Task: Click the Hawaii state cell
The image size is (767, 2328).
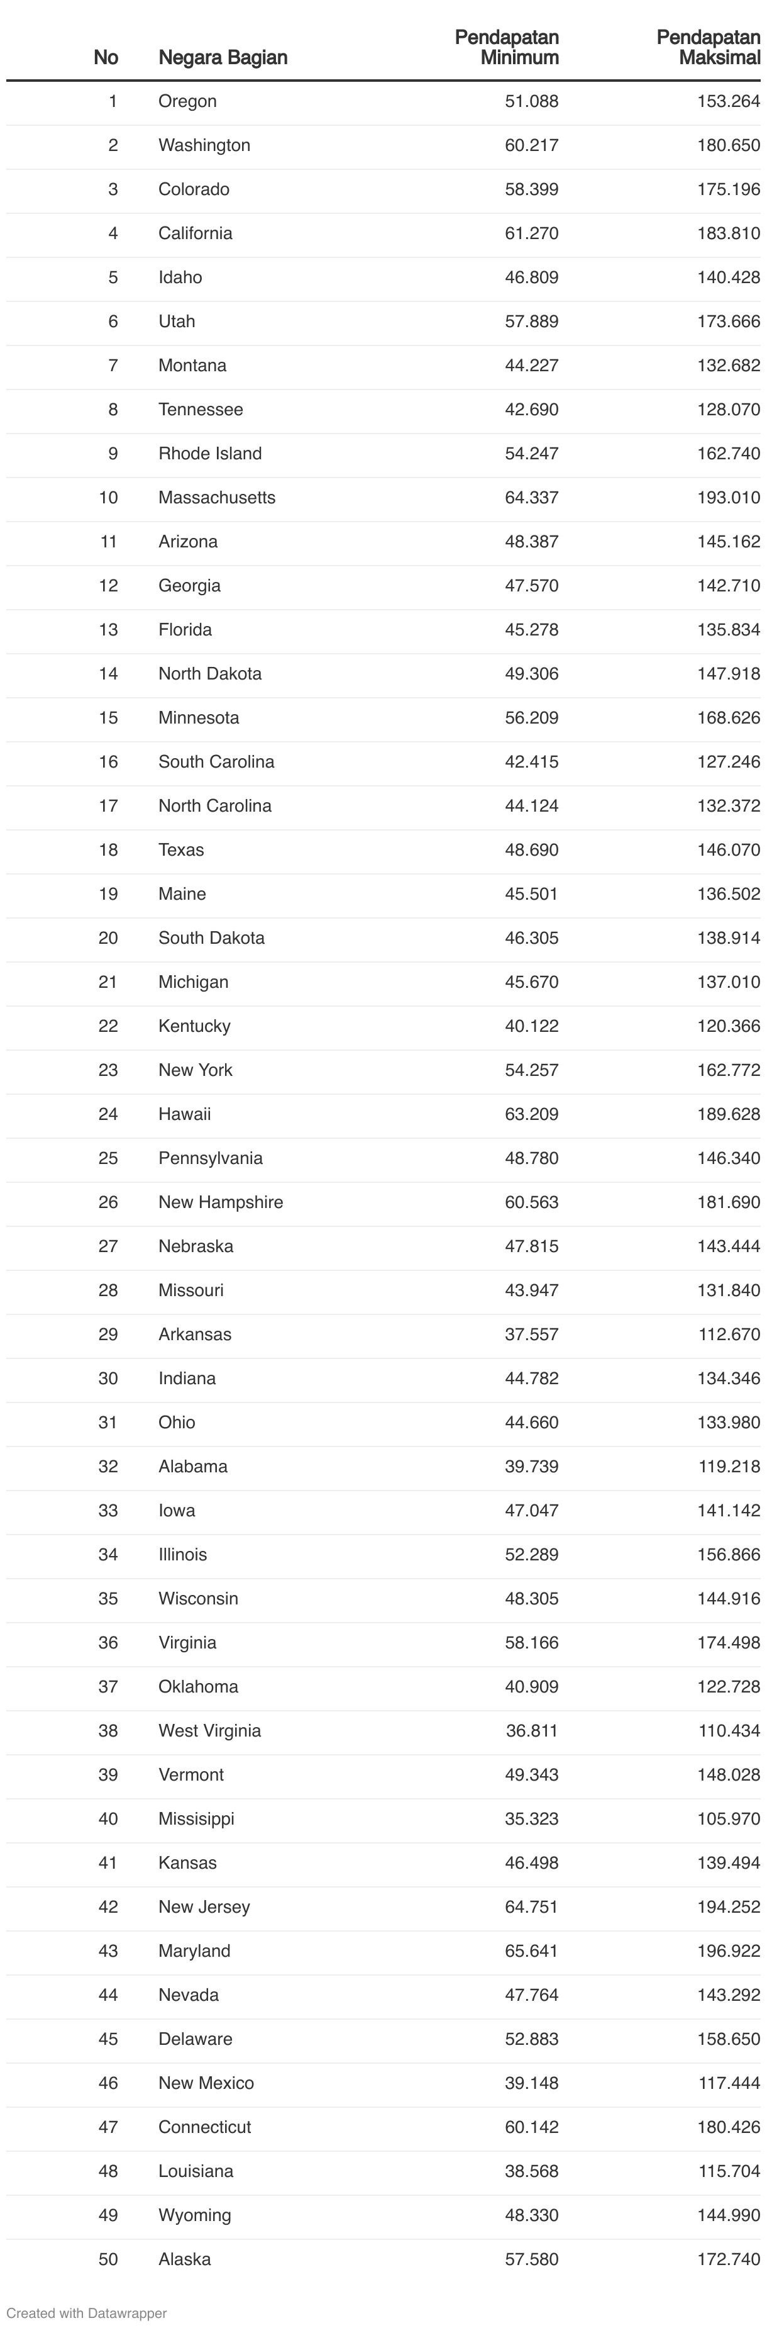Action: (x=184, y=1114)
